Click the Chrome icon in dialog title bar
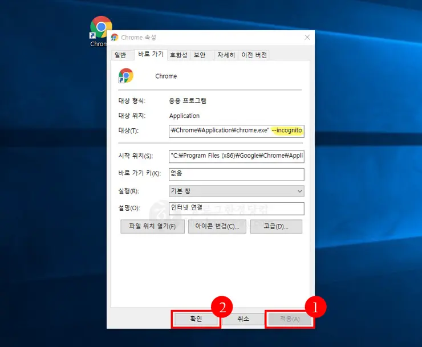The image size is (422, 347). click(x=115, y=38)
